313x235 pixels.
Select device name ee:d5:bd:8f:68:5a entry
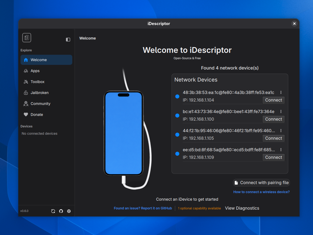229,150
